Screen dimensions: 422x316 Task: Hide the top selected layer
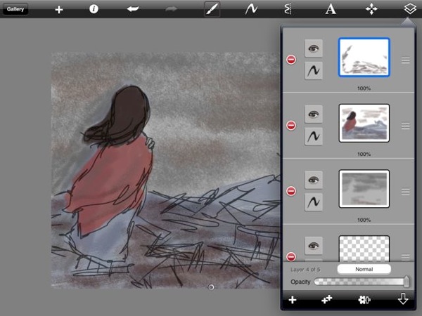314,48
